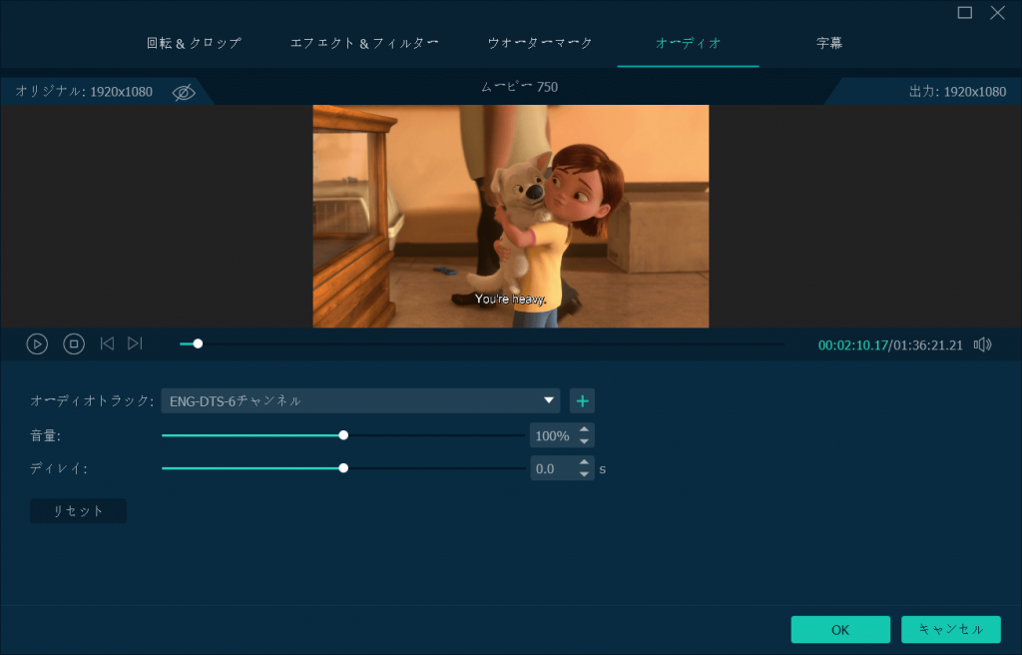Image resolution: width=1022 pixels, height=655 pixels.
Task: Maximize the editor window
Action: point(965,13)
